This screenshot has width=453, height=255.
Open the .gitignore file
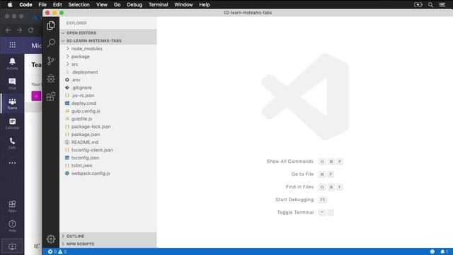point(108,88)
